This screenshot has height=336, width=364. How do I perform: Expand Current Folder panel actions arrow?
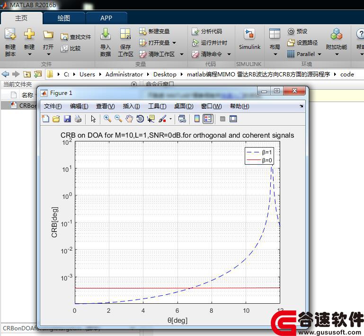pyautogui.click(x=134, y=84)
